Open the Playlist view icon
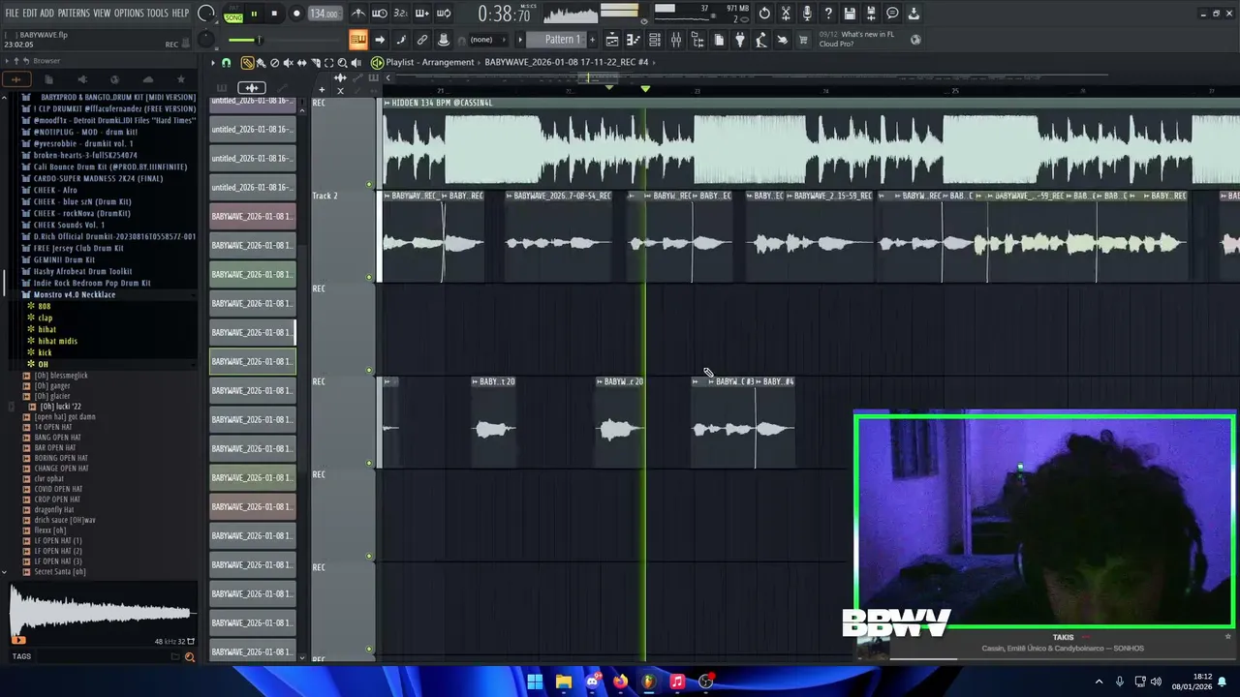The height and width of the screenshot is (697, 1240). click(x=612, y=40)
